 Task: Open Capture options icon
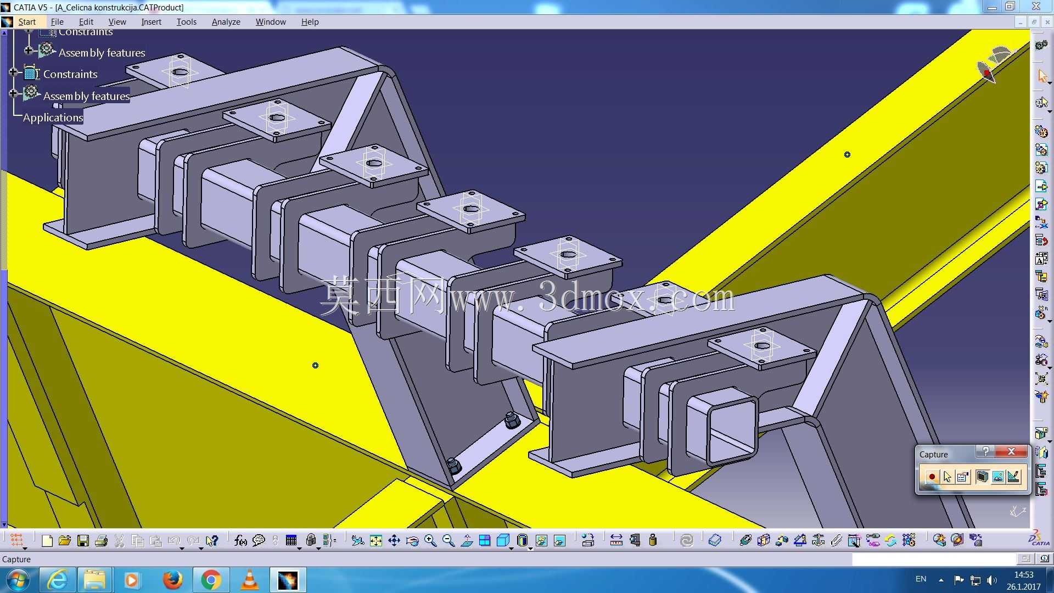click(x=963, y=477)
